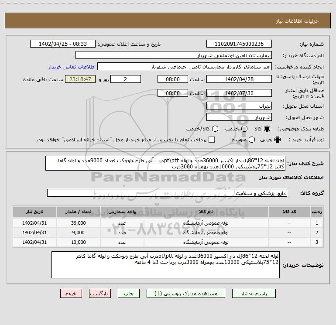Click row 2 item name لوله عمومی آزمایشگاه
This screenshot has width=336, height=325.
coord(206,233)
